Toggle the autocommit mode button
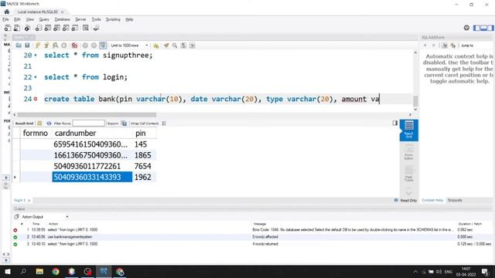The height and width of the screenshot is (278, 495). (x=103, y=46)
